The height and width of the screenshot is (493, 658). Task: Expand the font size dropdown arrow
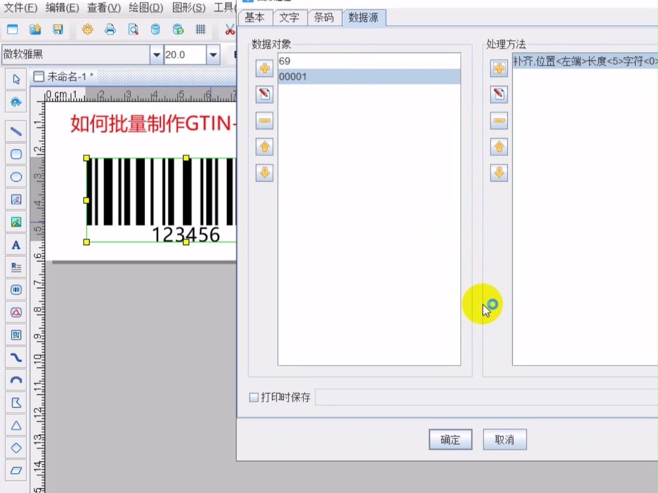pos(213,55)
